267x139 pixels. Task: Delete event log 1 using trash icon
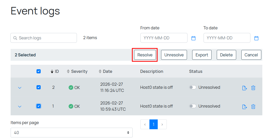click(x=253, y=107)
